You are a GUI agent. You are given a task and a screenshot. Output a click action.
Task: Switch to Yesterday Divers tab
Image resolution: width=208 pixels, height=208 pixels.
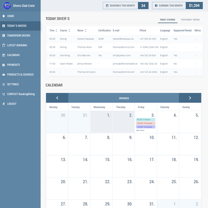(x=190, y=20)
